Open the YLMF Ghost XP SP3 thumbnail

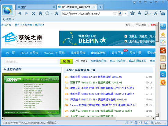(x=31, y=95)
